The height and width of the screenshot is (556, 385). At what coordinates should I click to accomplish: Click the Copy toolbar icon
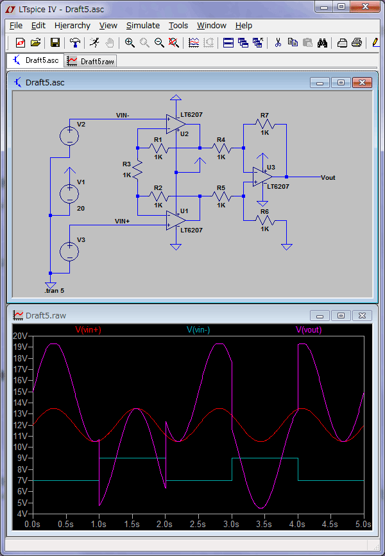click(x=293, y=43)
